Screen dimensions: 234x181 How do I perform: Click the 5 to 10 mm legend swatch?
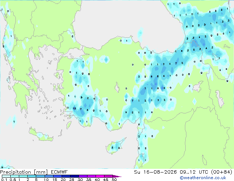pos(40,176)
